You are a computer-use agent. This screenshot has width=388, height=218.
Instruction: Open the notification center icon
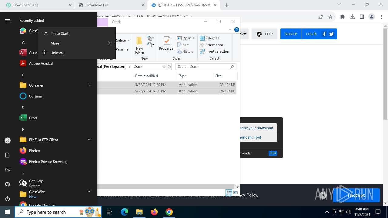pyautogui.click(x=378, y=212)
